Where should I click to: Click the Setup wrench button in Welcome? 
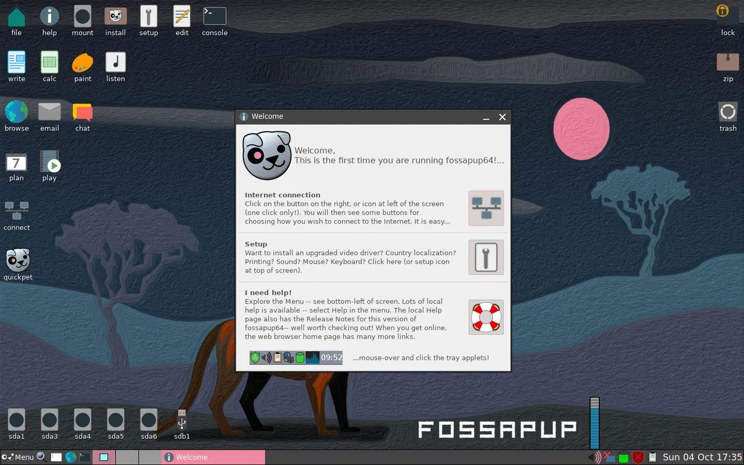(x=486, y=257)
